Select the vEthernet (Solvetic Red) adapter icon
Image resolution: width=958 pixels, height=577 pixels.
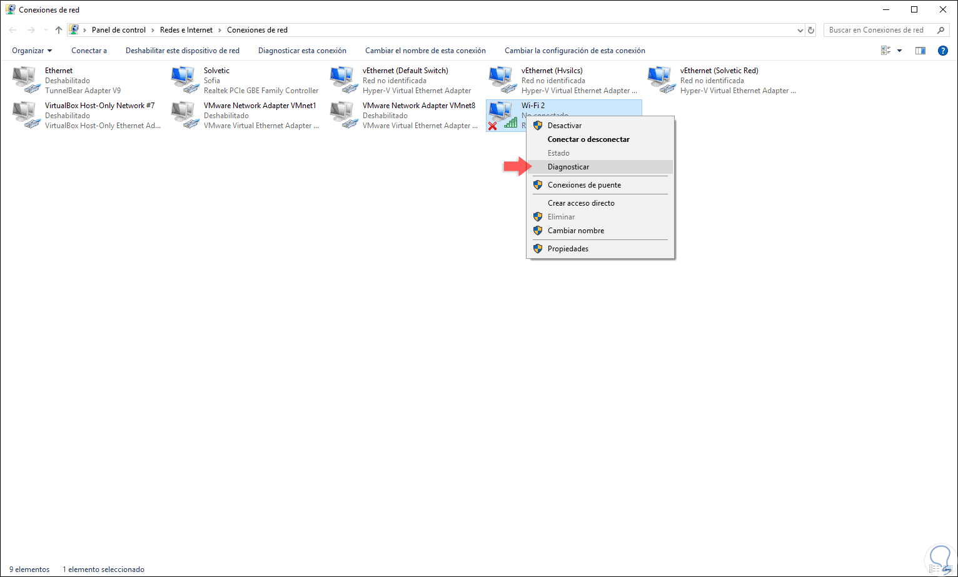(662, 81)
